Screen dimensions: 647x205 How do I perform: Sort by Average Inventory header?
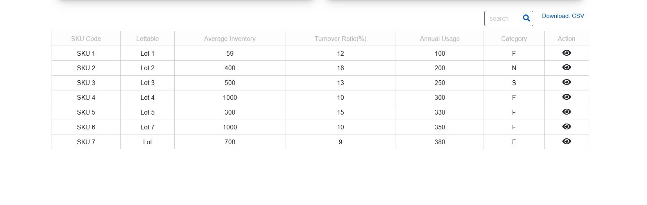coord(229,39)
